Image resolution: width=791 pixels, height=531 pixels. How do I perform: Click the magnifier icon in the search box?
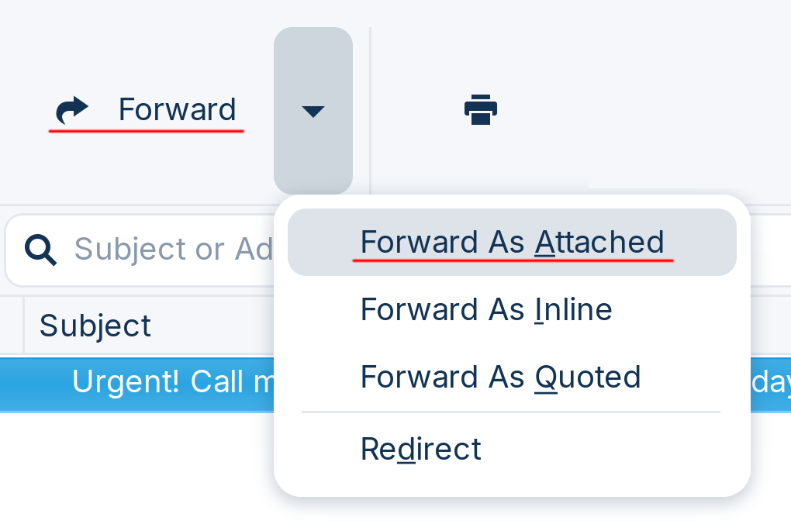(40, 249)
